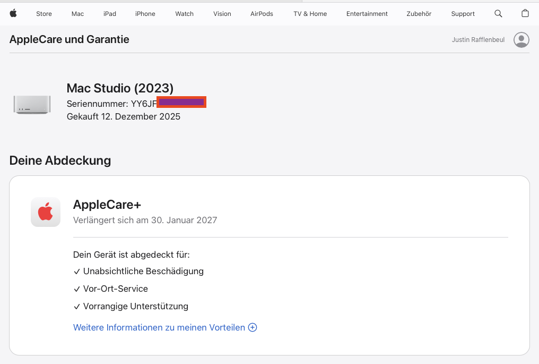Open the iPhone menu
Image resolution: width=539 pixels, height=364 pixels.
coord(145,14)
